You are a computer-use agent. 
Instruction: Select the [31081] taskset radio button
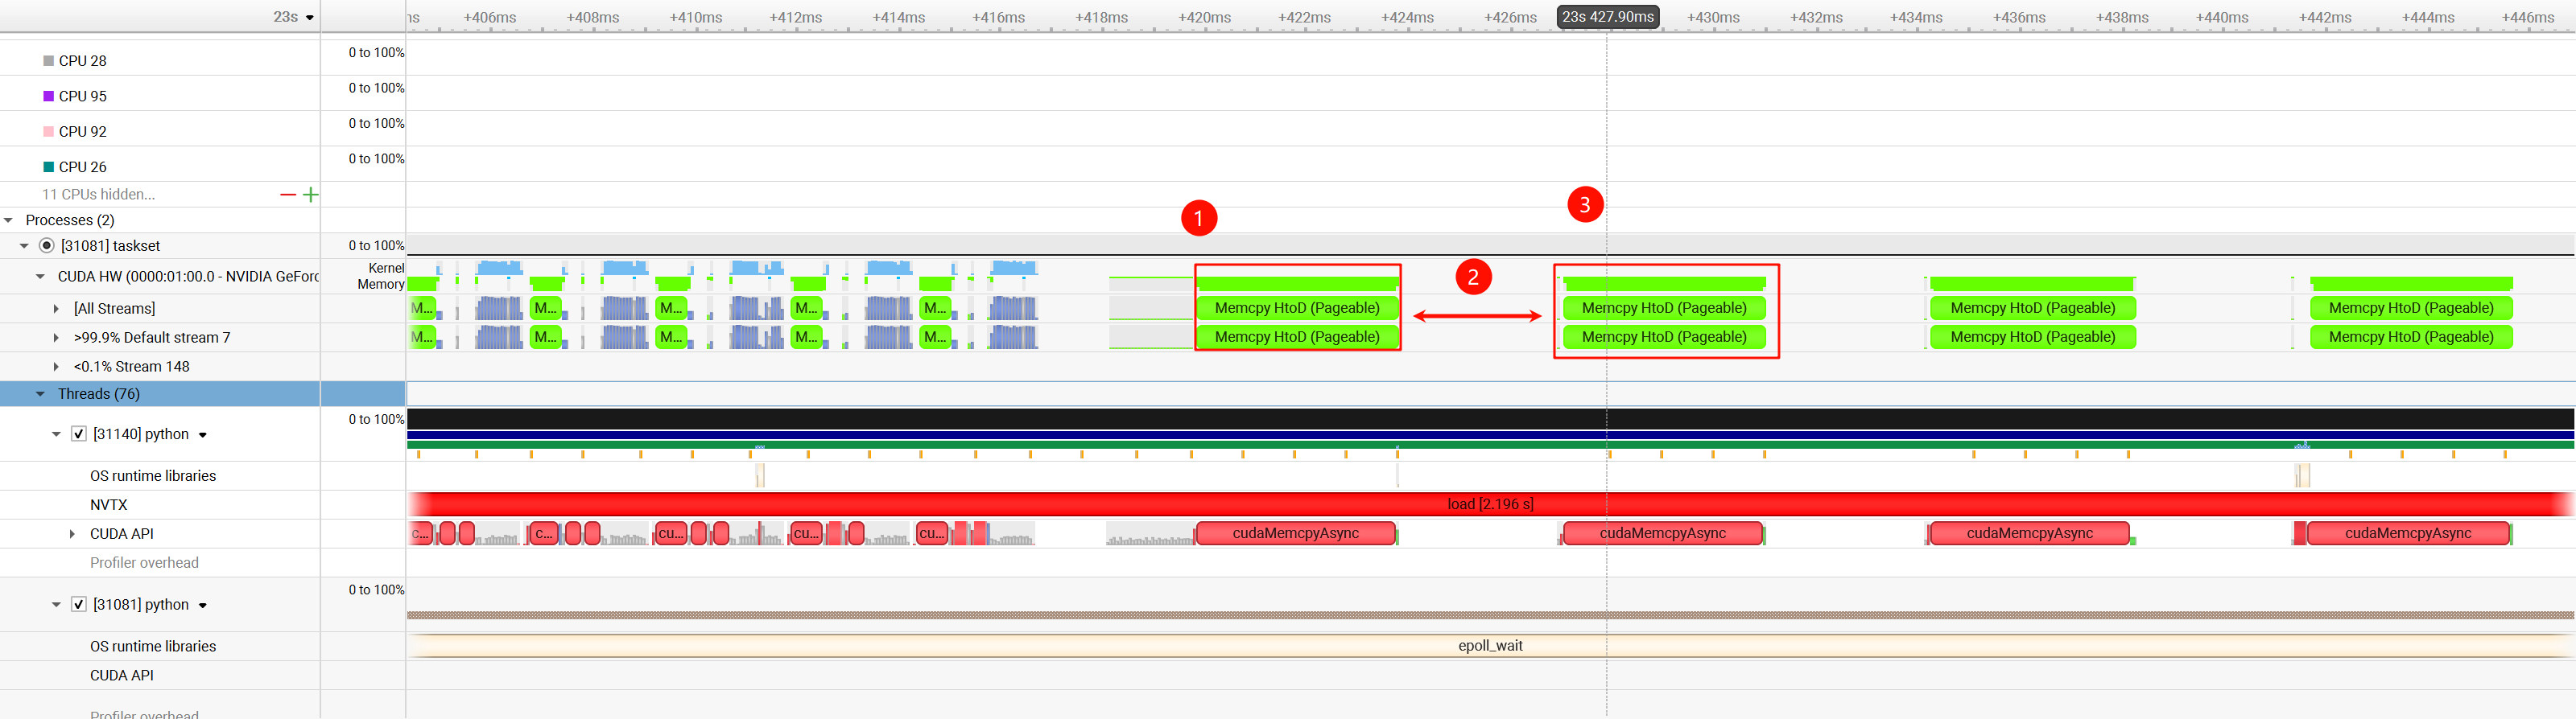coord(46,245)
